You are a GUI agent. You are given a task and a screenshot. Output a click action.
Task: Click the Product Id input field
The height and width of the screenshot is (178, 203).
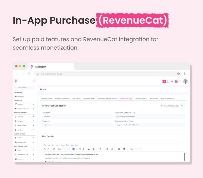click(x=77, y=125)
